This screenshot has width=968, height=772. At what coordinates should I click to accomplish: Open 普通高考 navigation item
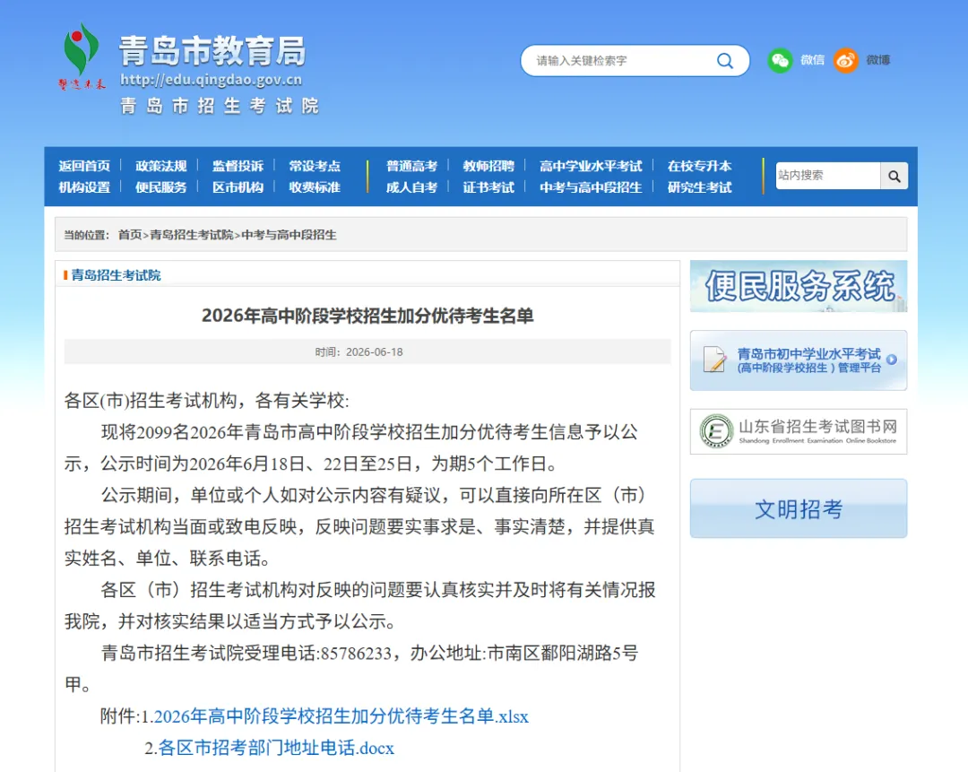[x=411, y=166]
